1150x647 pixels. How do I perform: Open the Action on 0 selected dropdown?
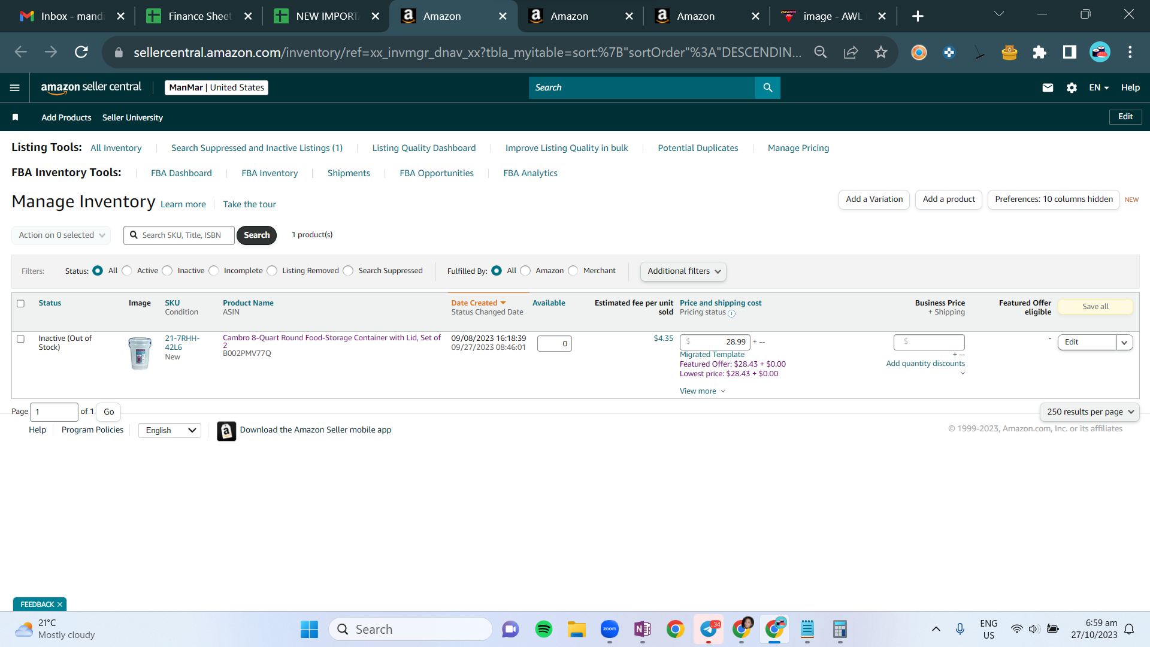61,235
